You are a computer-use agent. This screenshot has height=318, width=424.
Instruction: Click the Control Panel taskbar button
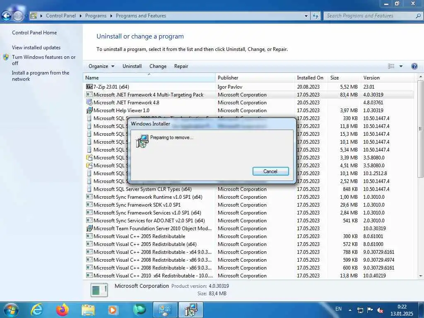click(x=165, y=310)
